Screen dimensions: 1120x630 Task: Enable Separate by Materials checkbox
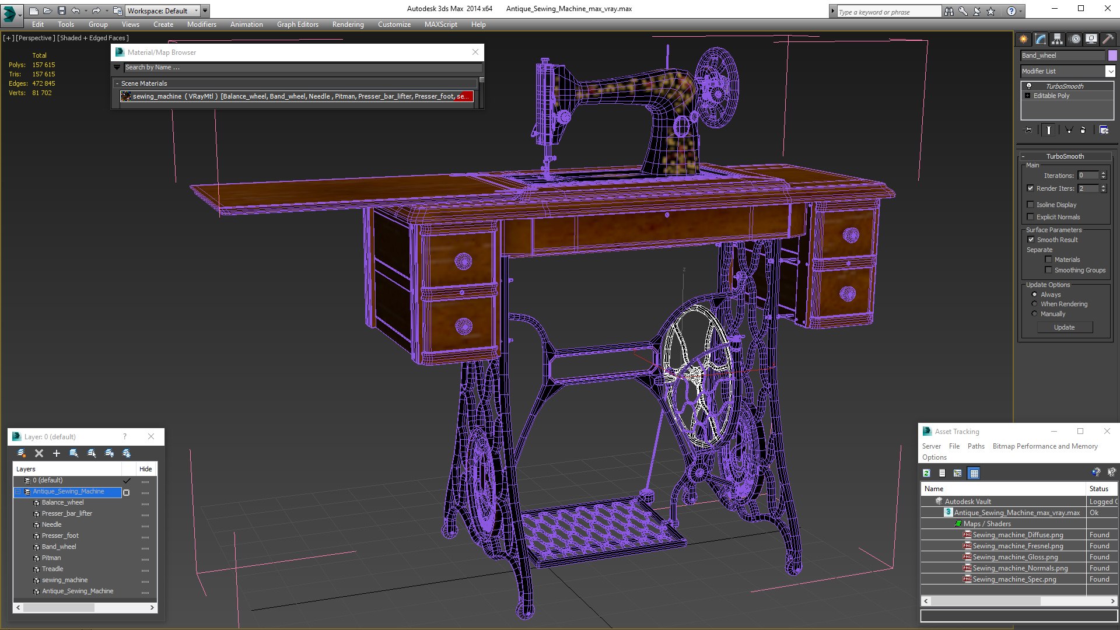(1048, 260)
